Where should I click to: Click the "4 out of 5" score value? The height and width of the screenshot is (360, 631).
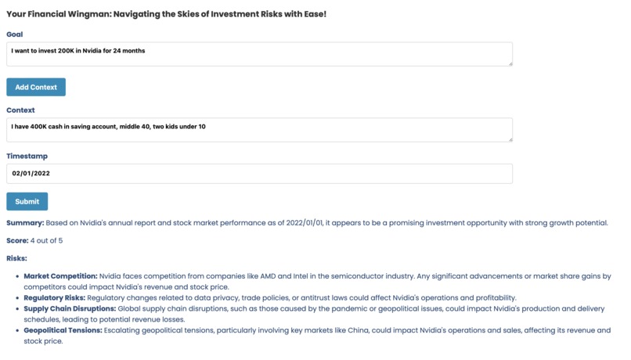(x=46, y=240)
